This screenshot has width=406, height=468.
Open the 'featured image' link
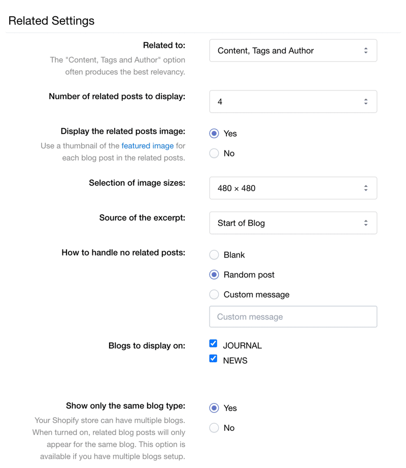coord(148,146)
